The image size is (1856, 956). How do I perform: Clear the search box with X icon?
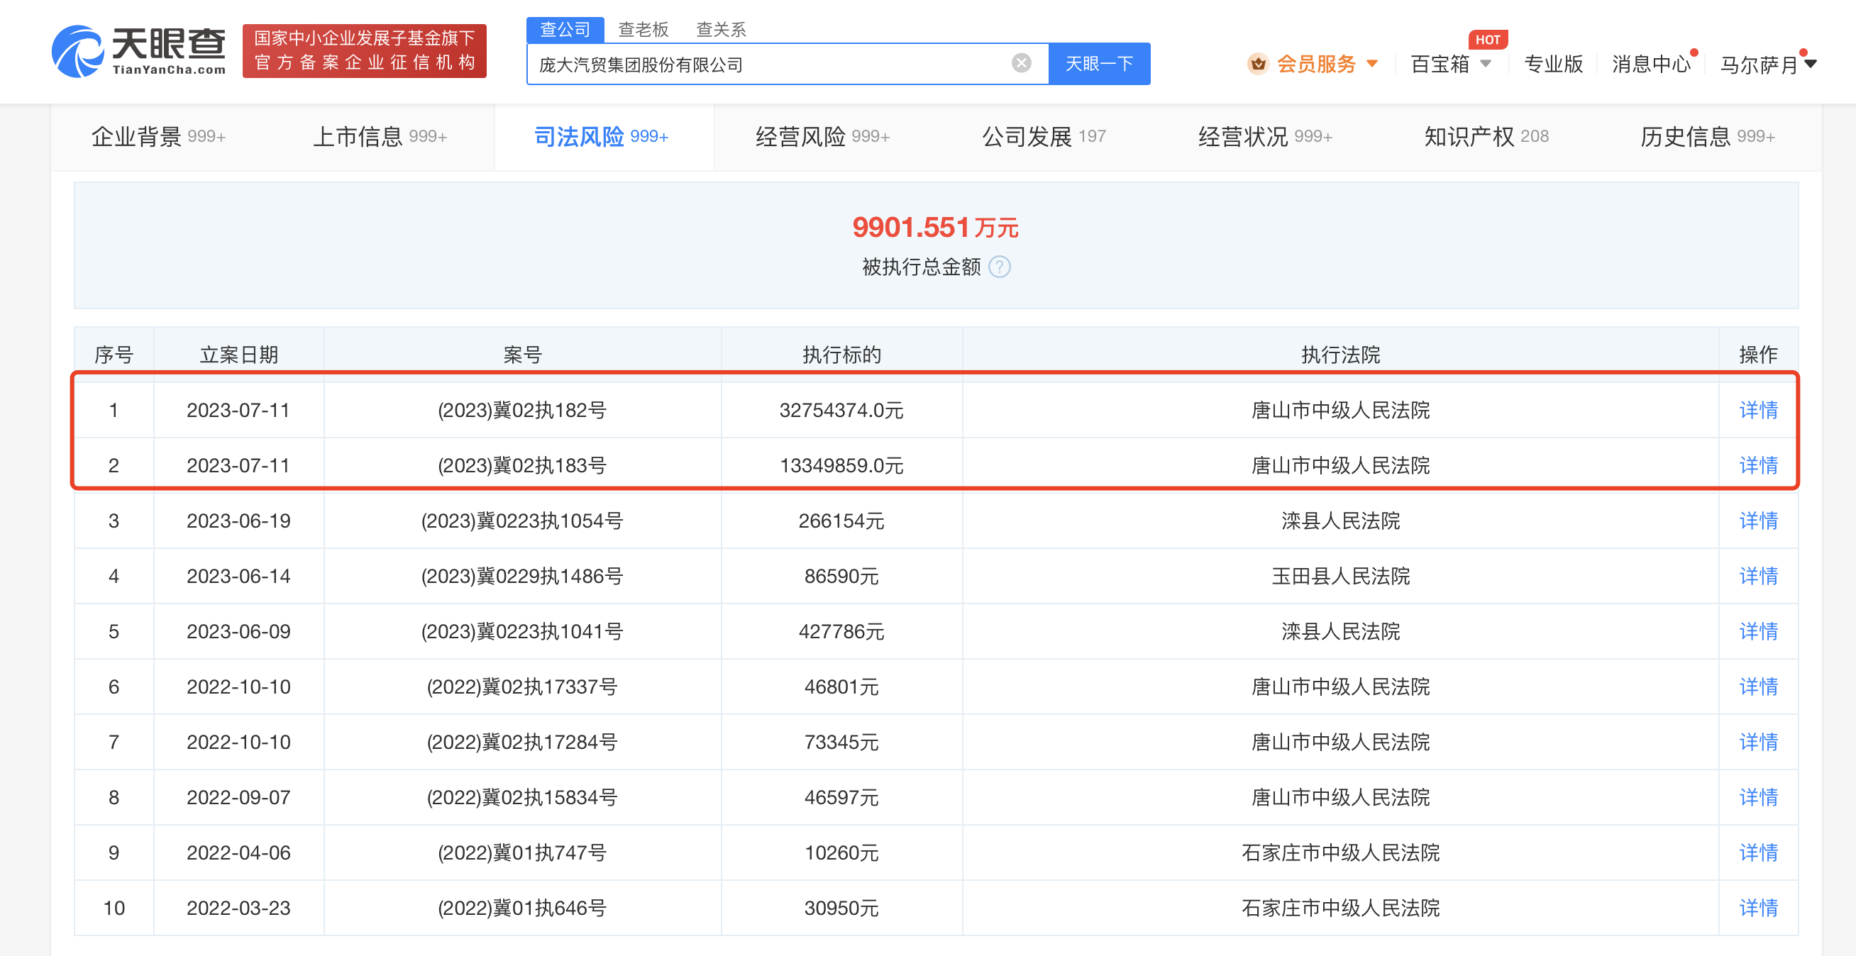click(x=1021, y=63)
